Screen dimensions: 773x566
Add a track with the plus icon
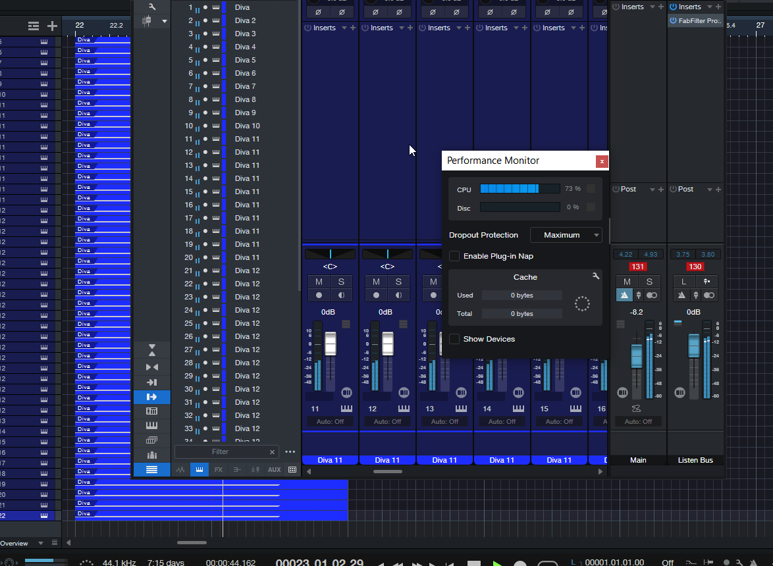click(x=52, y=26)
